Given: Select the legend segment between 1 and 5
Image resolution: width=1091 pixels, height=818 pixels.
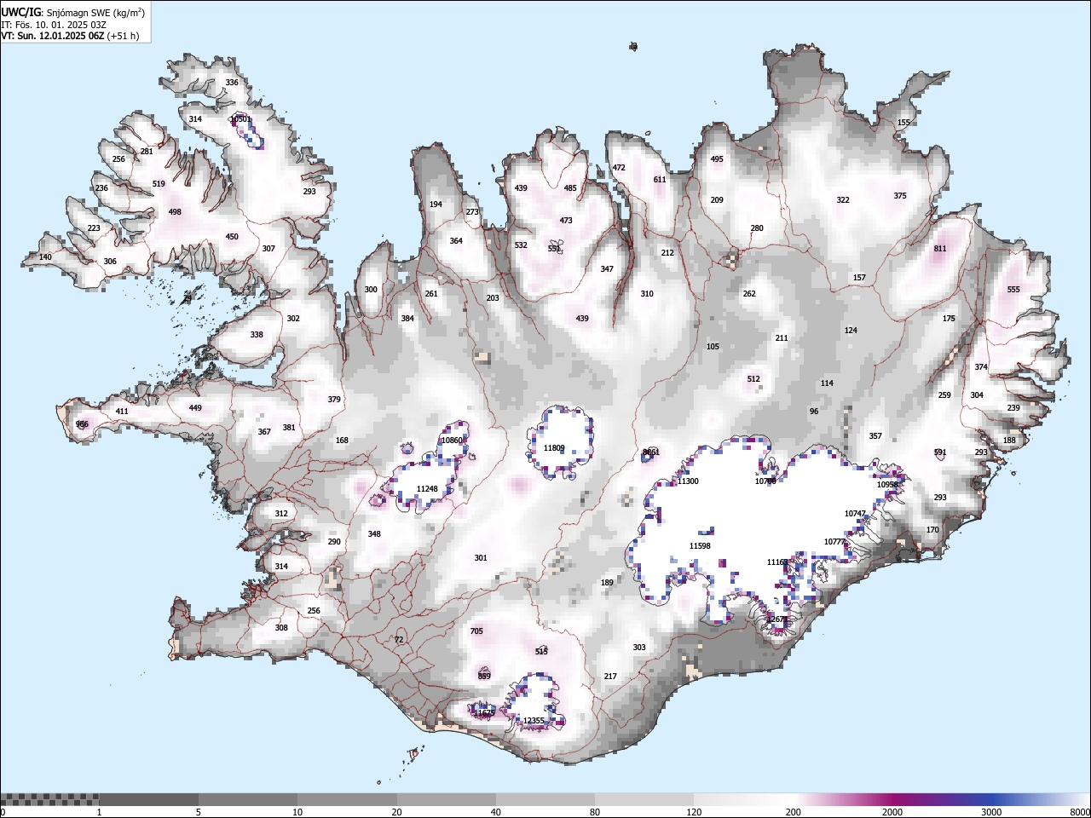Looking at the screenshot, I should [x=148, y=799].
